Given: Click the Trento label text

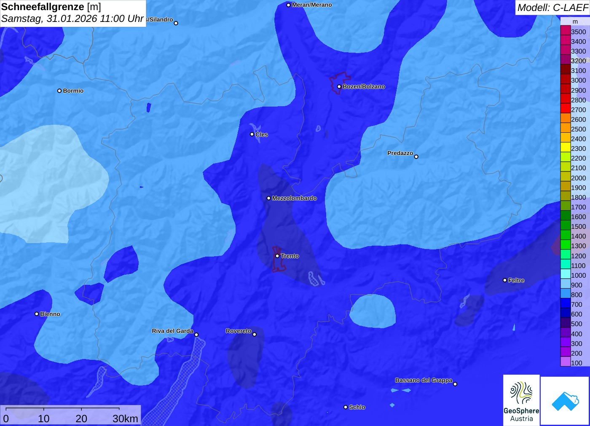Looking at the screenshot, I should (290, 256).
